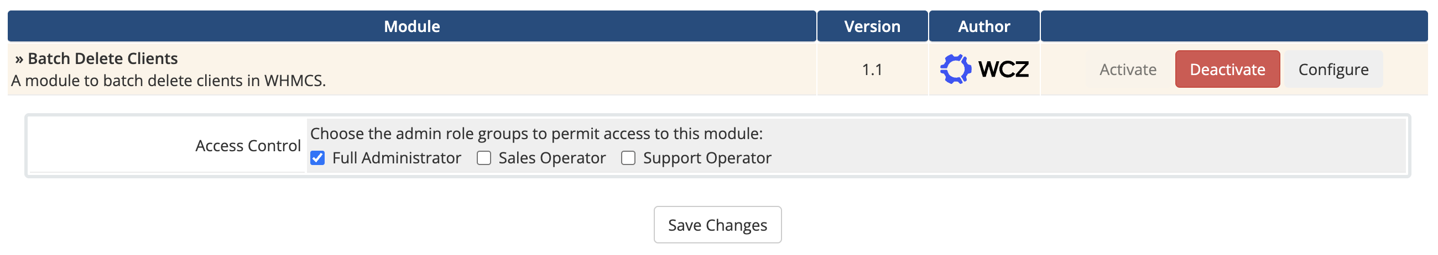Click the module description about WHMCS
The image size is (1438, 255).
click(x=169, y=81)
